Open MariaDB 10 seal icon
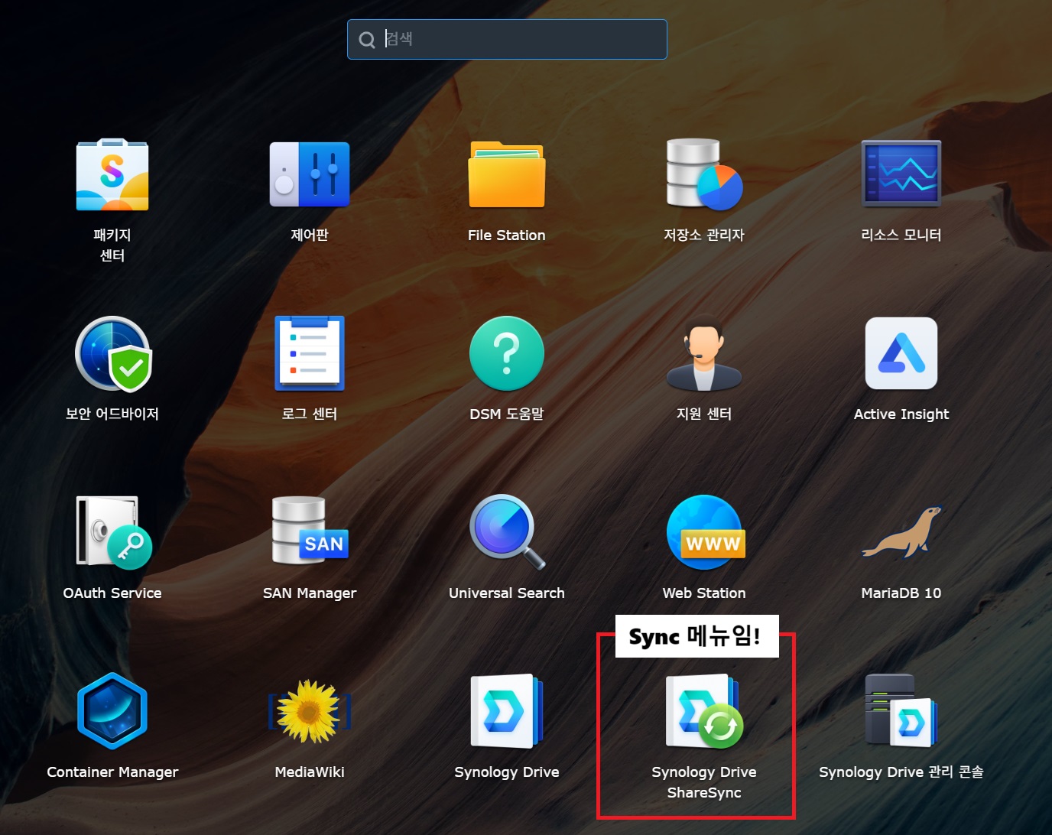The height and width of the screenshot is (835, 1052). pos(901,533)
